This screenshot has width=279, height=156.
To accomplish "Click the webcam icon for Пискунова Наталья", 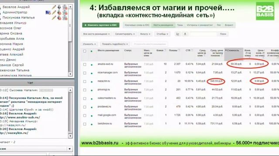I will [65, 18].
